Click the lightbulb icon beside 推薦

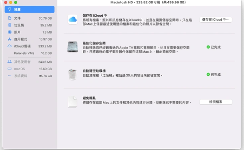pos(9,10)
